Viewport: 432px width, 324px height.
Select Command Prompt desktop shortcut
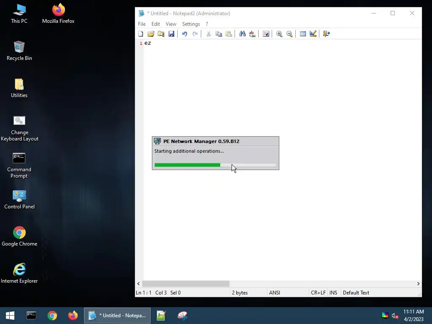19,165
